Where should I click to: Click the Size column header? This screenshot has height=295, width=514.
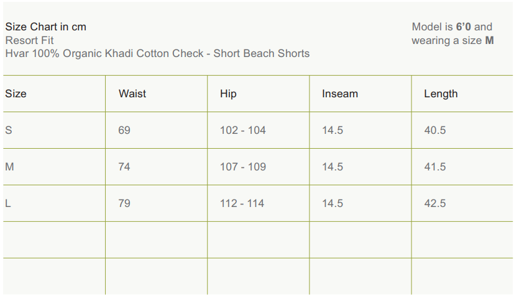tap(16, 94)
